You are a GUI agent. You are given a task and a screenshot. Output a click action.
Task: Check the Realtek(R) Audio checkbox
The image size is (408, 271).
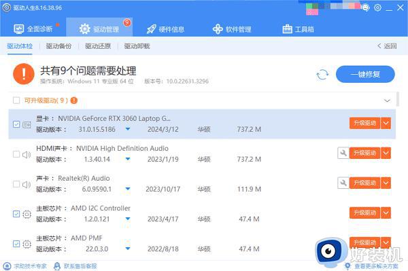pos(16,184)
